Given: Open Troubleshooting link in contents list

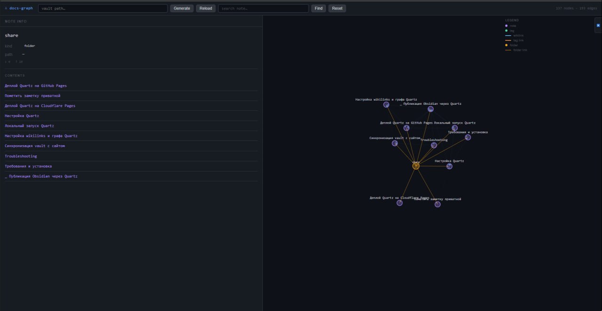Looking at the screenshot, I should 21,156.
